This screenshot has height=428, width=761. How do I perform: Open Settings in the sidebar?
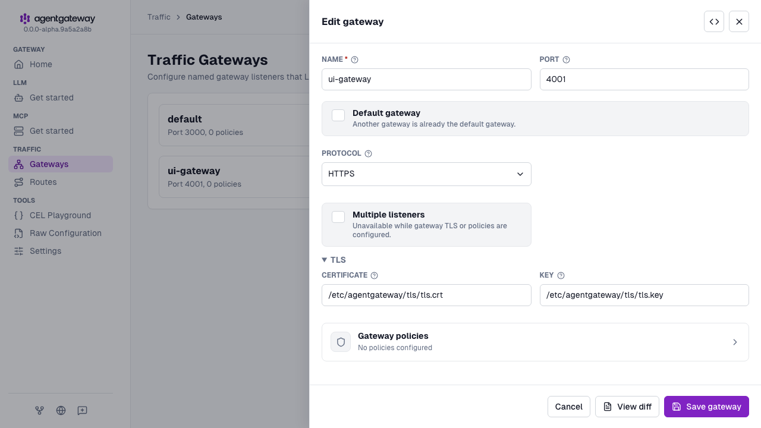coord(61,251)
